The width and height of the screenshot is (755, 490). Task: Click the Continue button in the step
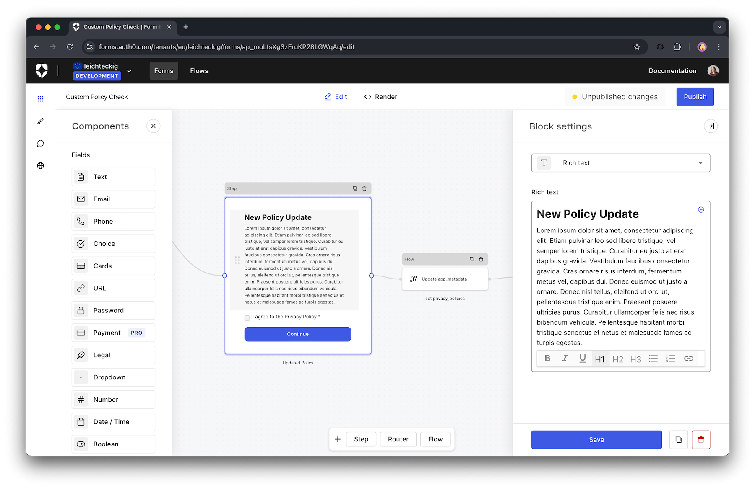click(x=298, y=334)
